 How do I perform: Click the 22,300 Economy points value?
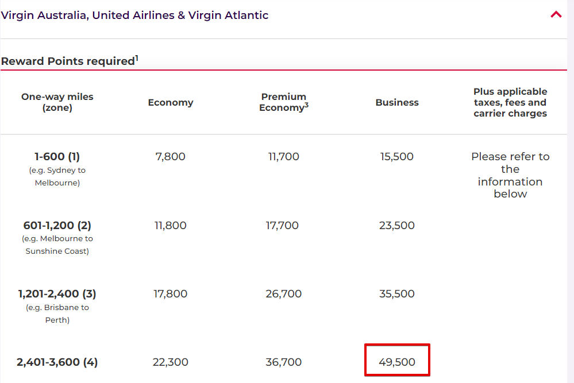(171, 362)
